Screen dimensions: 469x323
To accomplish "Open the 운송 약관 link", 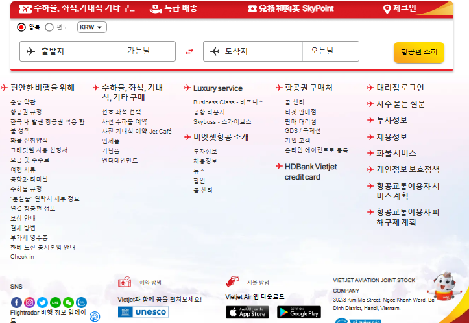I will 23,102.
